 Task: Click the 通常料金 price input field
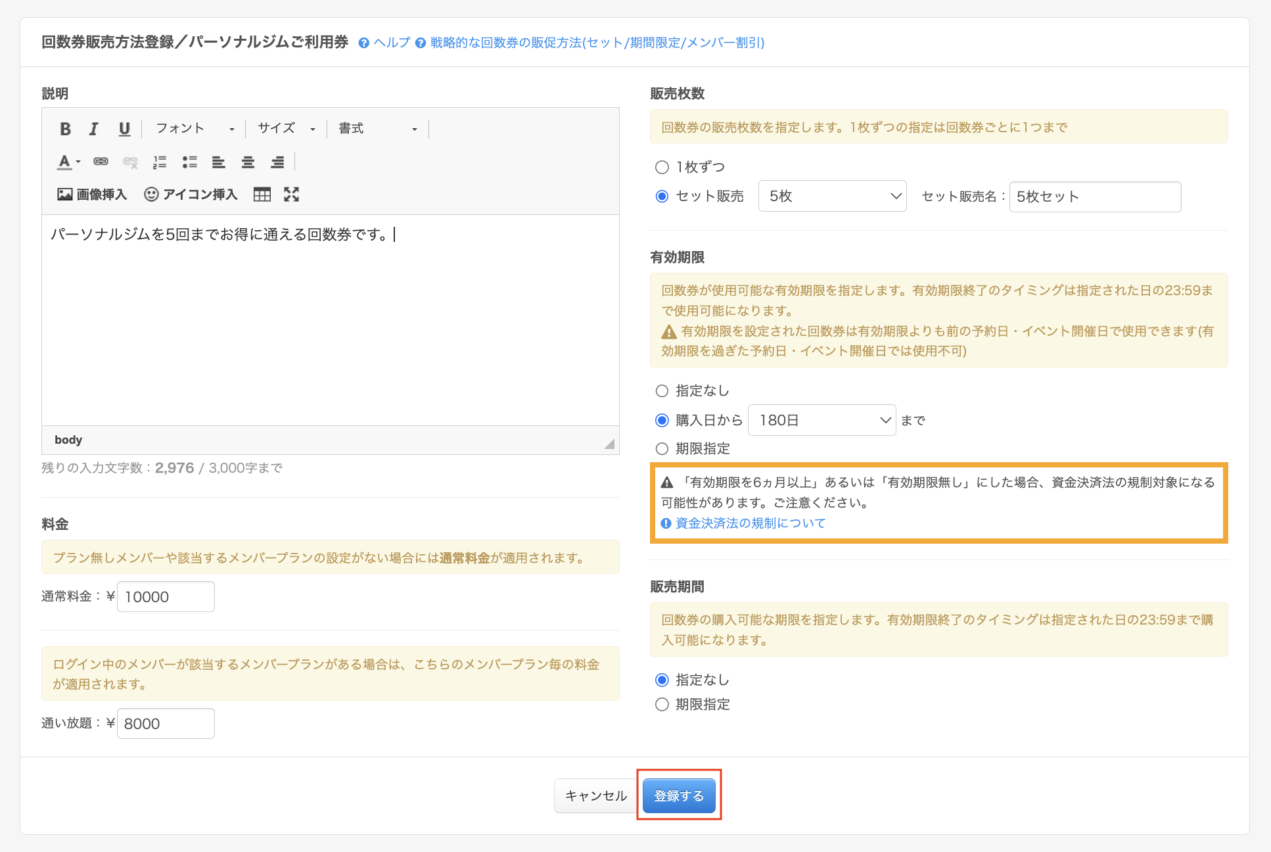point(166,597)
